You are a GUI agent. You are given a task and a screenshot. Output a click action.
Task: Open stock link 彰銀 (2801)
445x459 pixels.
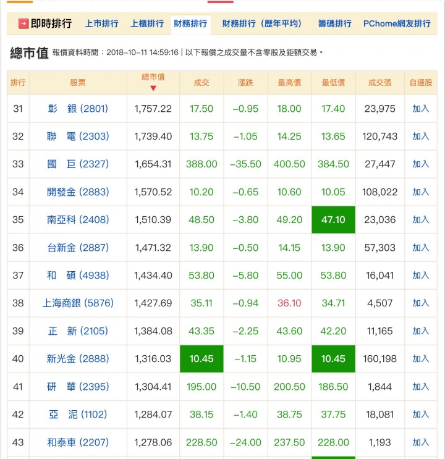point(78,109)
